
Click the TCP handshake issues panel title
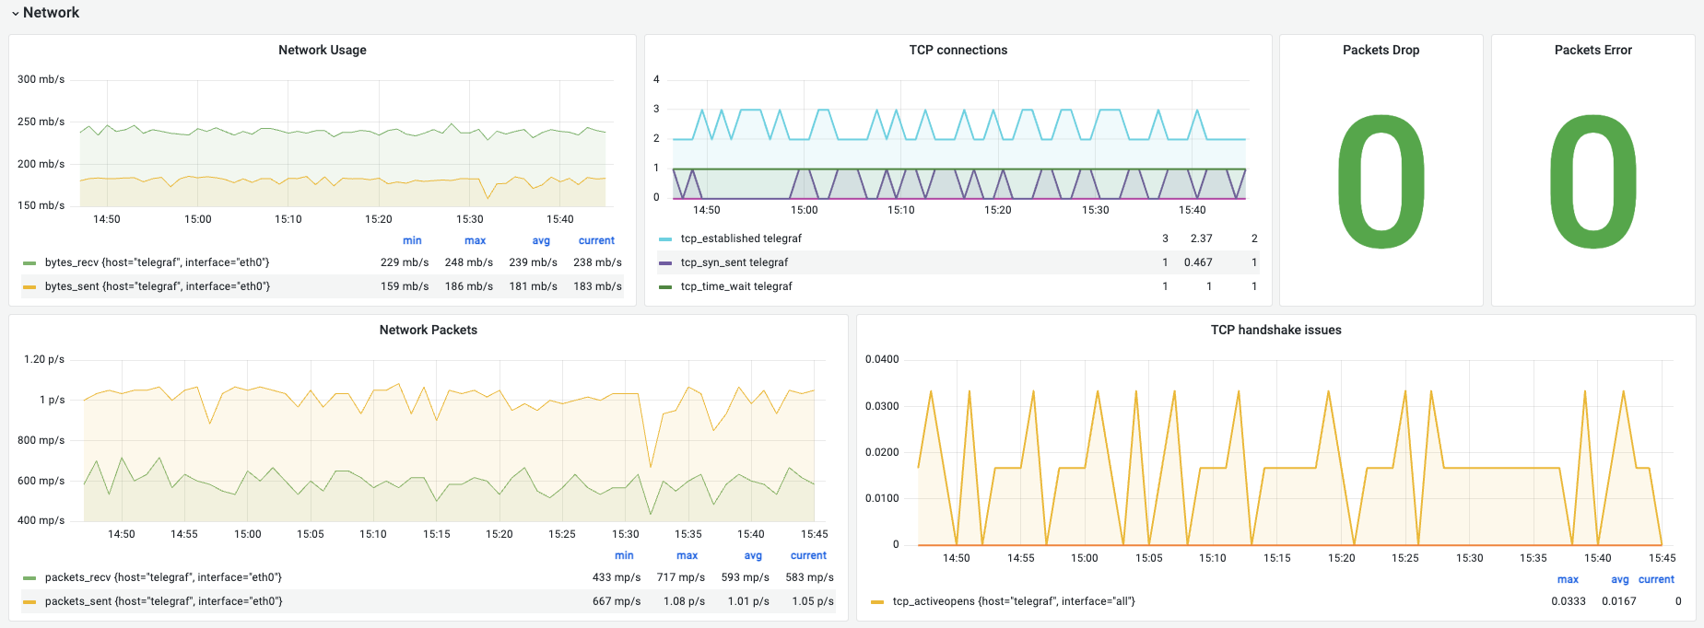point(1275,331)
